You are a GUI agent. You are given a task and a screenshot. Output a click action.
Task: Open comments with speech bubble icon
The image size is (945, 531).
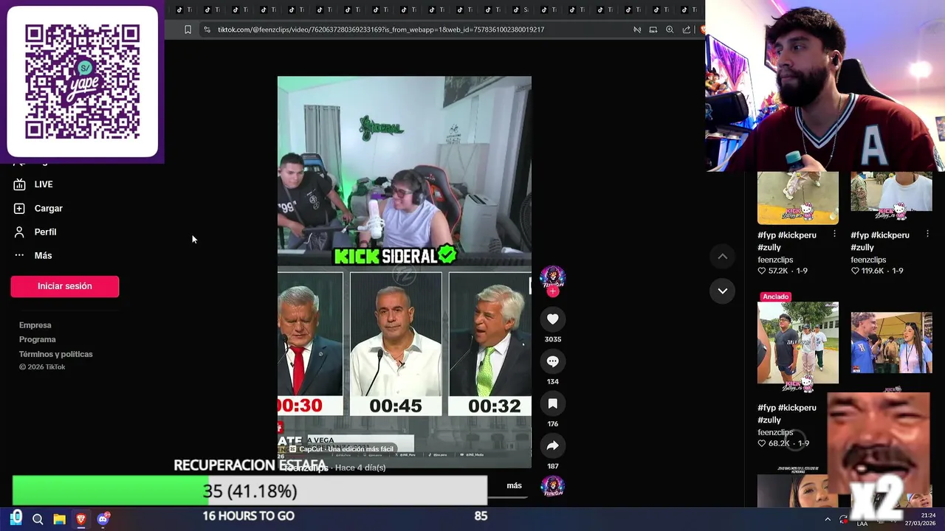[552, 361]
